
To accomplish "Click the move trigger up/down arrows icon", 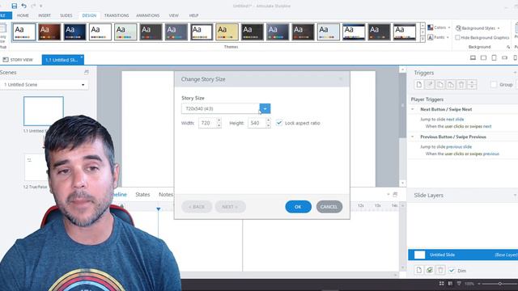I will pos(472,85).
